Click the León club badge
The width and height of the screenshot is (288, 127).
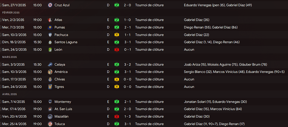pyautogui.click(x=50, y=50)
